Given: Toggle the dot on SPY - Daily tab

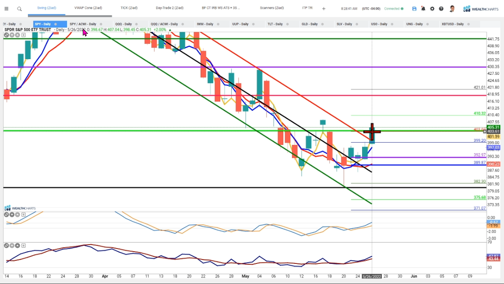Looking at the screenshot, I should [x=56, y=24].
